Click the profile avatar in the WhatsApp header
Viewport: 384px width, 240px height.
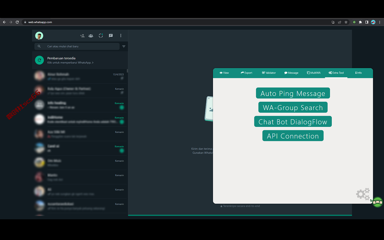39,36
